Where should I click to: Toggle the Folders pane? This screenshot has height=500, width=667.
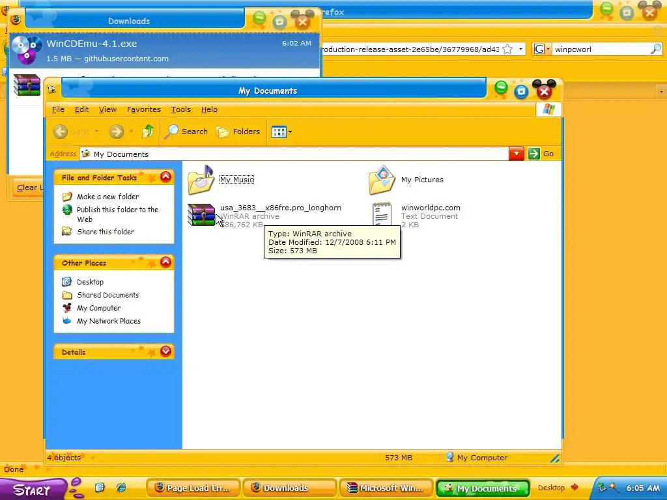[x=238, y=132]
